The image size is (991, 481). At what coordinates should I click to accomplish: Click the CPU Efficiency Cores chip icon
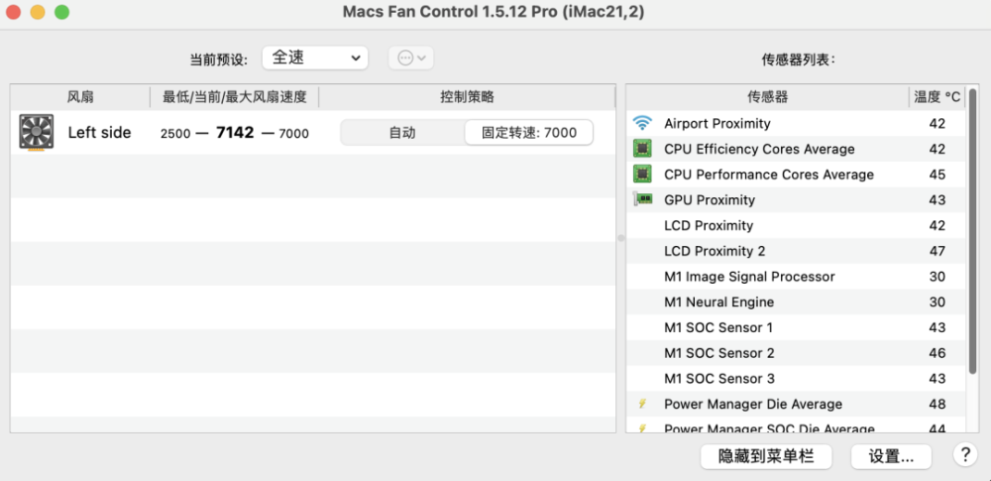(x=643, y=149)
